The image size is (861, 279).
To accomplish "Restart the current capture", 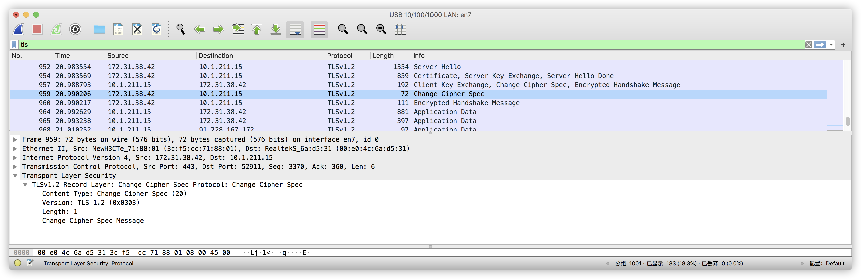I will [x=56, y=29].
